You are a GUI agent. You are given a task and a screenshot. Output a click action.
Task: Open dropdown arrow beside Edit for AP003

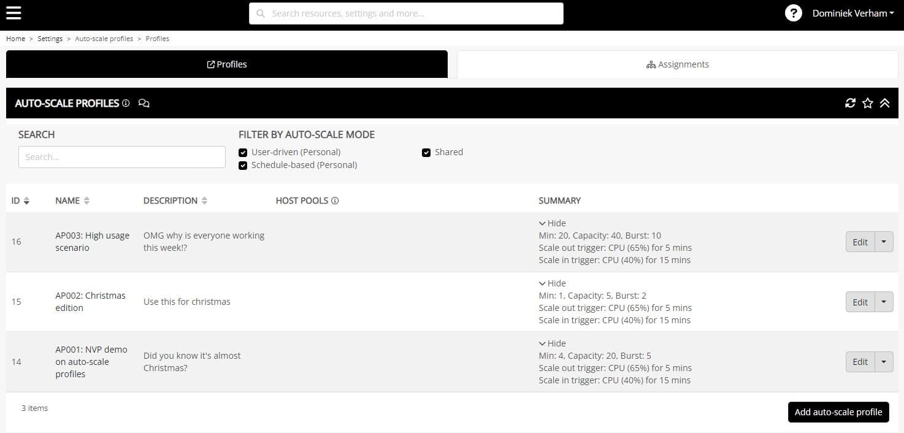(x=883, y=242)
